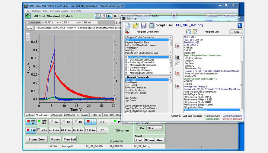
Task: Open the GFS-3000 menu
Action: (x=76, y=11)
